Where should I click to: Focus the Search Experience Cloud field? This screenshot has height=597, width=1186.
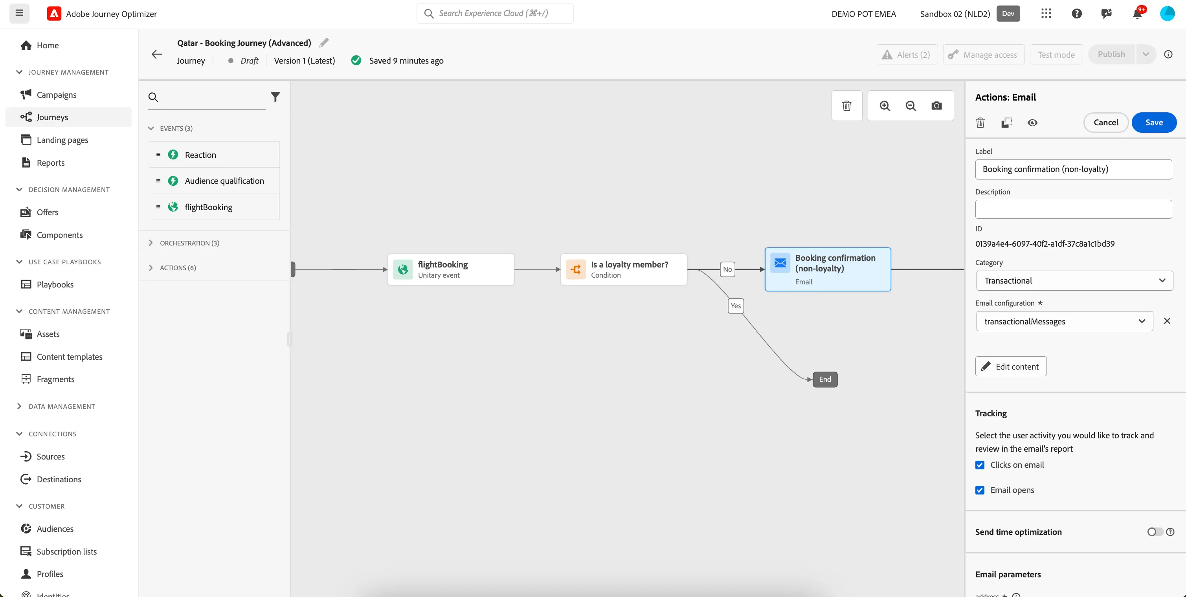tap(495, 13)
